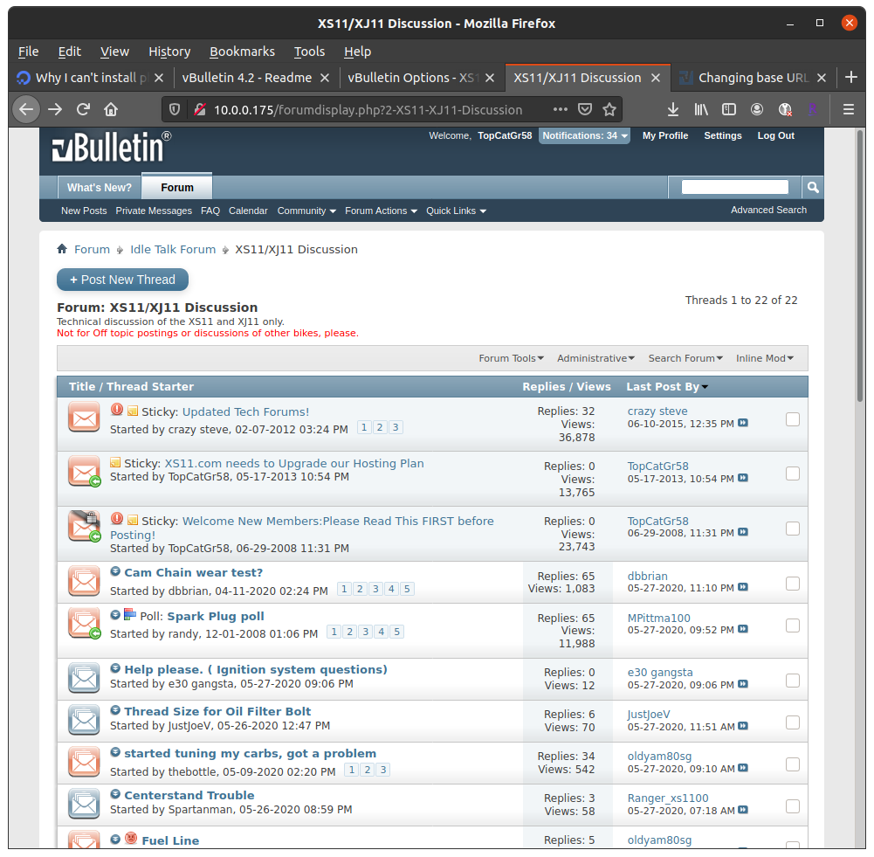Switch to vBulletin 4.2 Readme tab

[246, 78]
